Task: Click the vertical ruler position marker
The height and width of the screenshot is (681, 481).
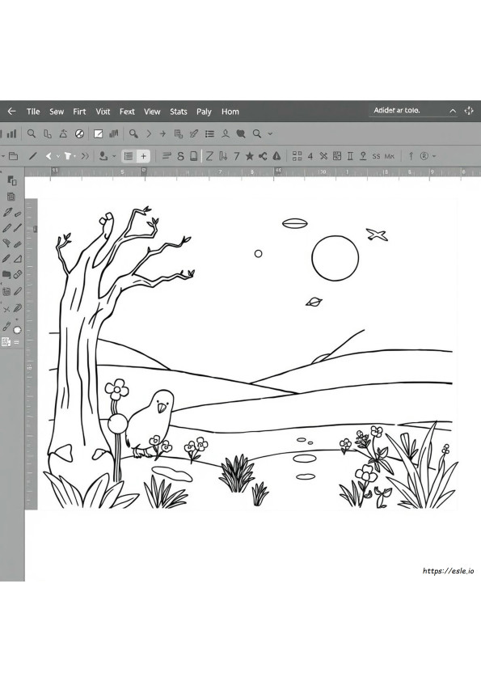Action: click(35, 229)
